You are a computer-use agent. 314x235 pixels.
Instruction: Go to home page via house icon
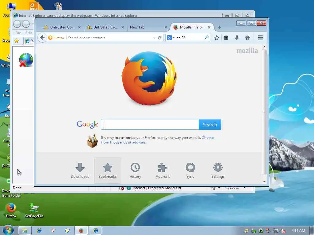(248, 38)
